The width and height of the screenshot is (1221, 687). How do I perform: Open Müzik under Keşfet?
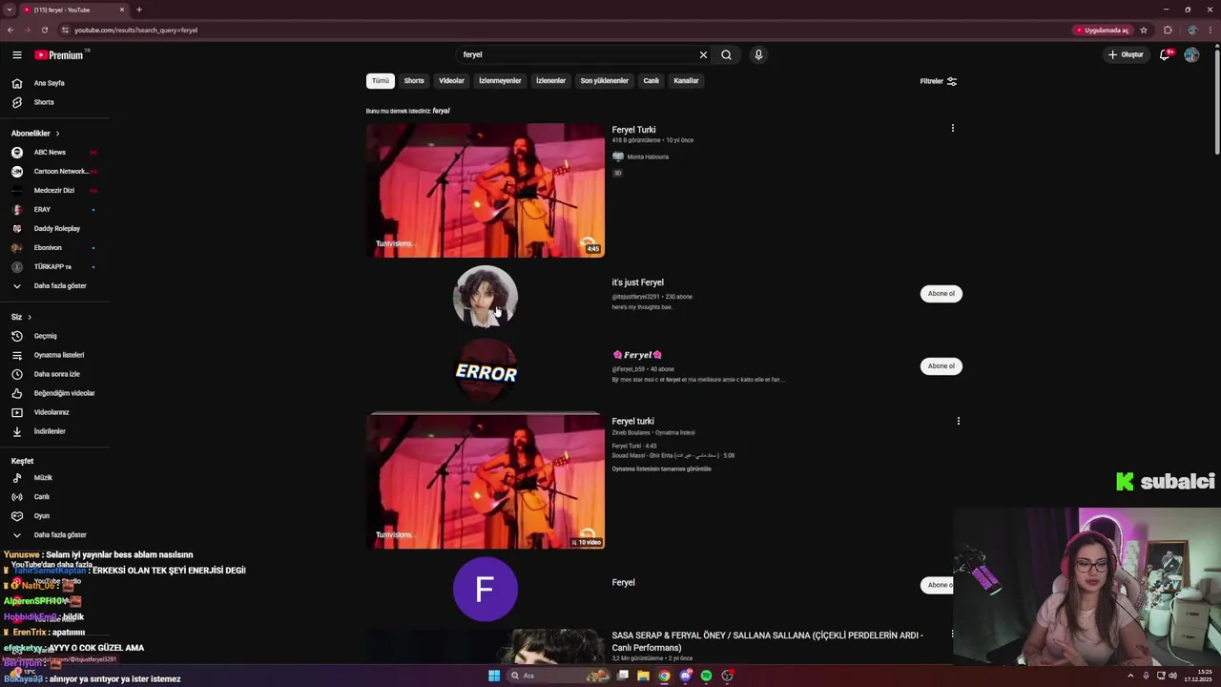[43, 477]
